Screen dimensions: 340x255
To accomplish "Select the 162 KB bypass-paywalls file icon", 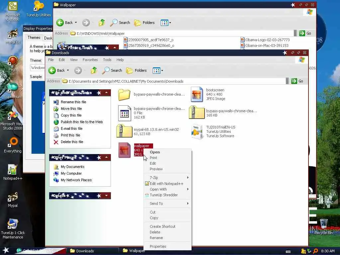I will (125, 113).
